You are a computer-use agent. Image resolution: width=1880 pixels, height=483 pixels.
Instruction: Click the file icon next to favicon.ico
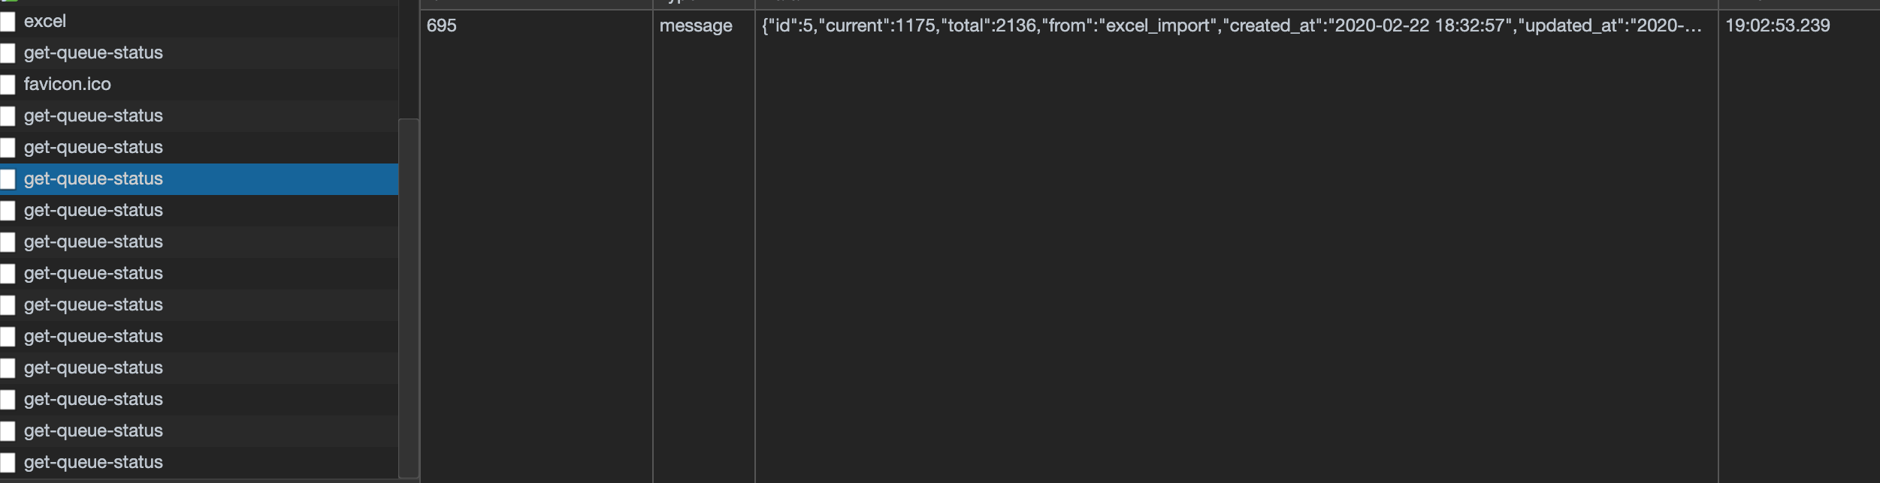pyautogui.click(x=8, y=85)
